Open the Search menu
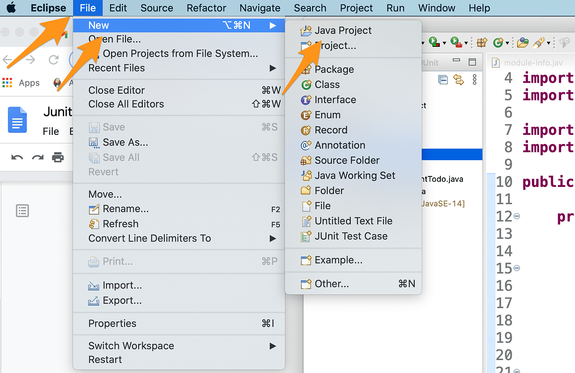Viewport: 575px width, 373px height. (310, 8)
